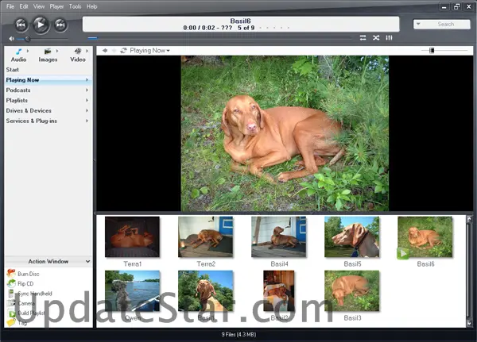Click the volume speaker icon to mute
This screenshot has height=342, width=477.
click(x=12, y=38)
